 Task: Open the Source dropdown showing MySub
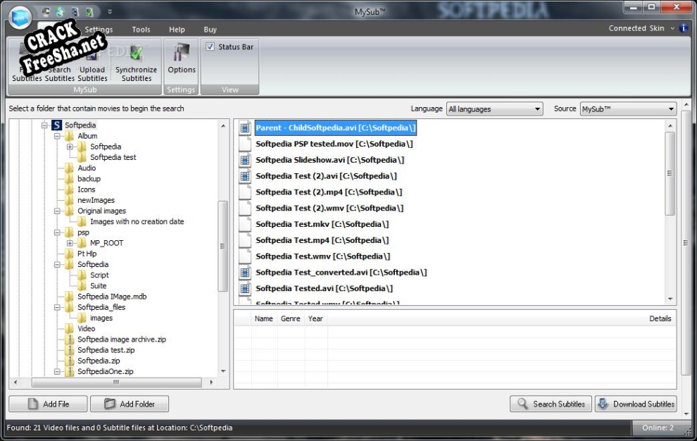click(x=627, y=109)
